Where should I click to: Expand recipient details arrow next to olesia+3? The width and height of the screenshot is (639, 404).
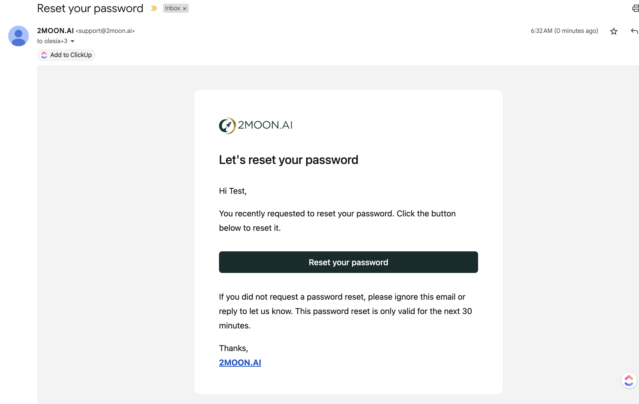coord(72,41)
